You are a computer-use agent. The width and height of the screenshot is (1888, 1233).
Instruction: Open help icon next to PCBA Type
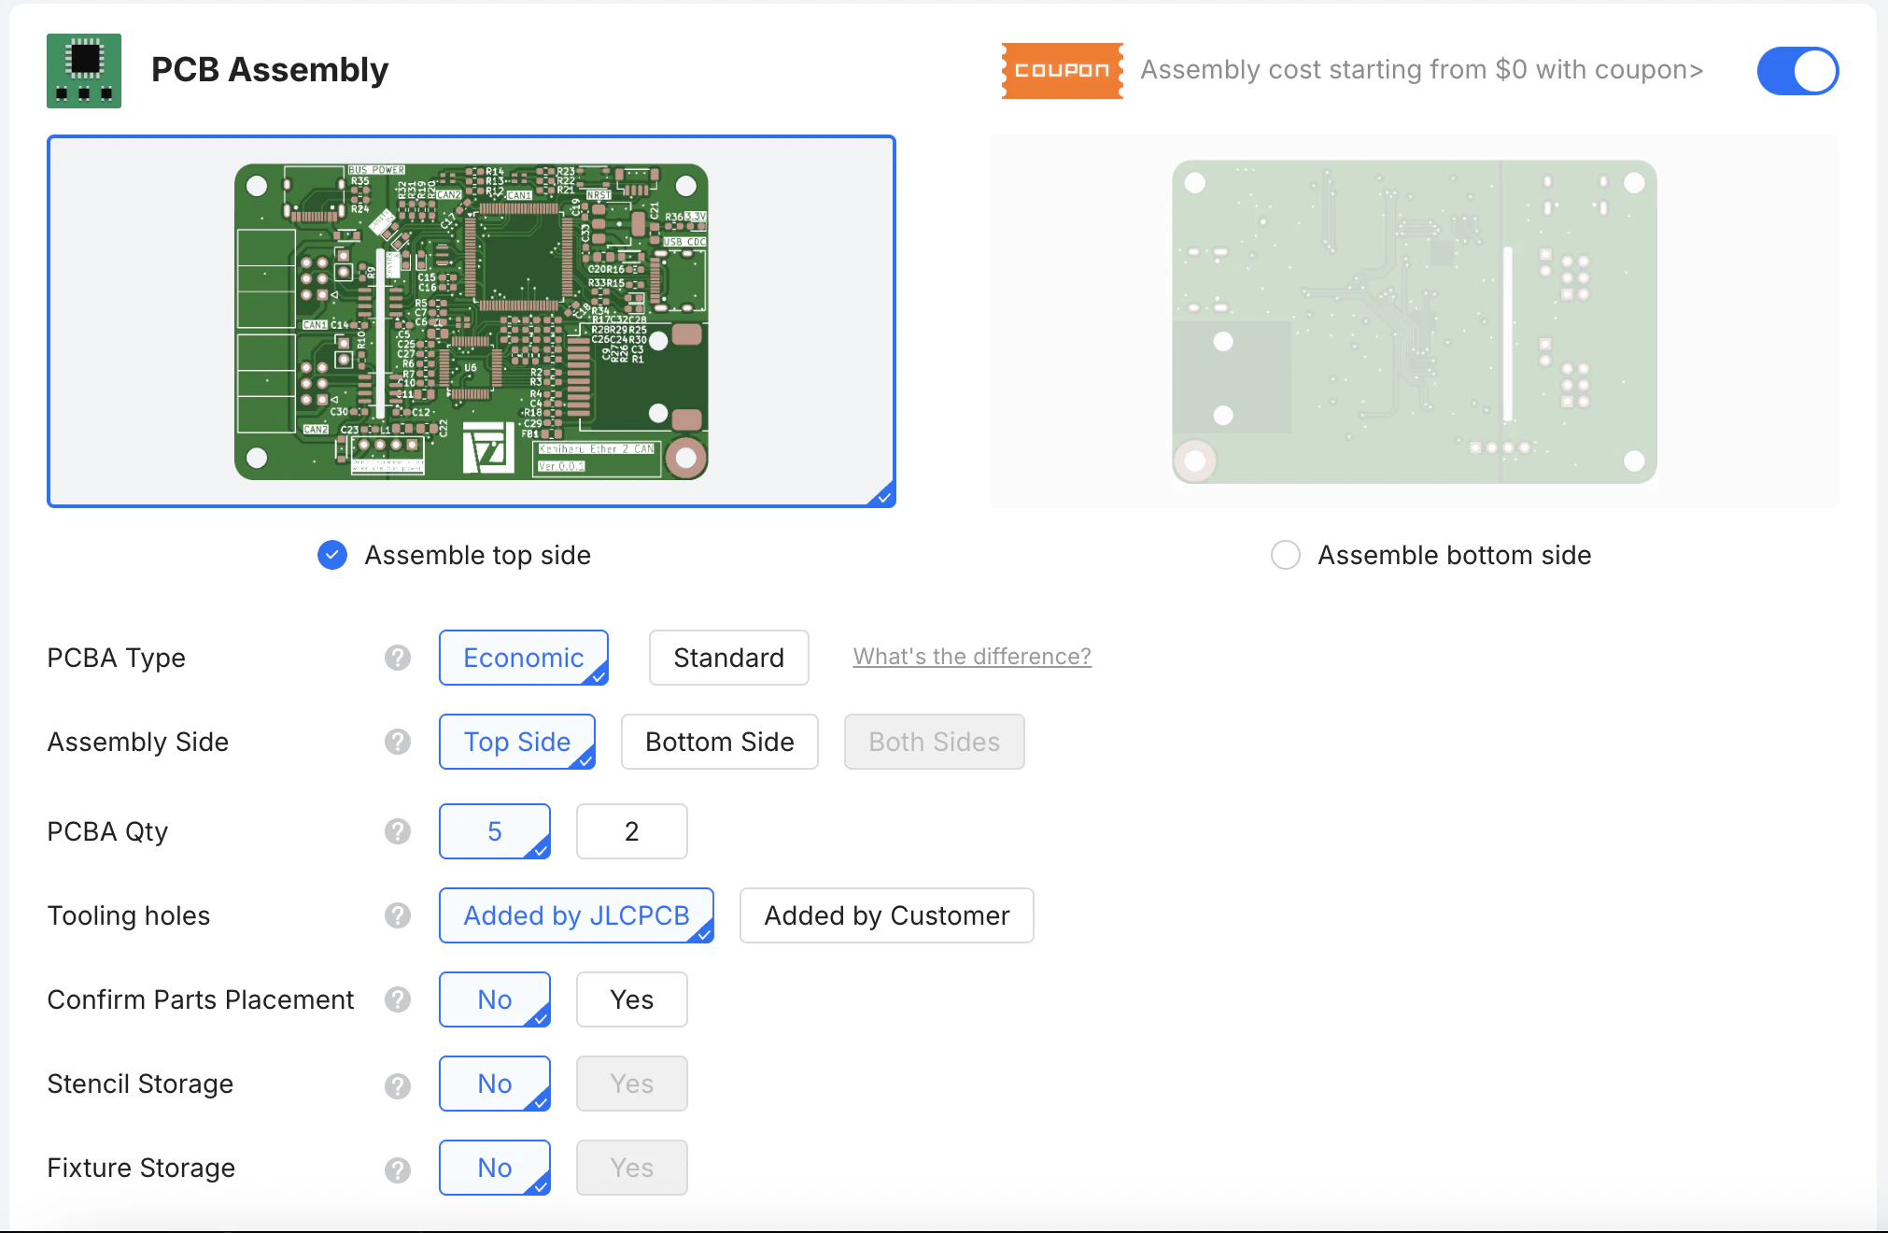[x=398, y=658]
